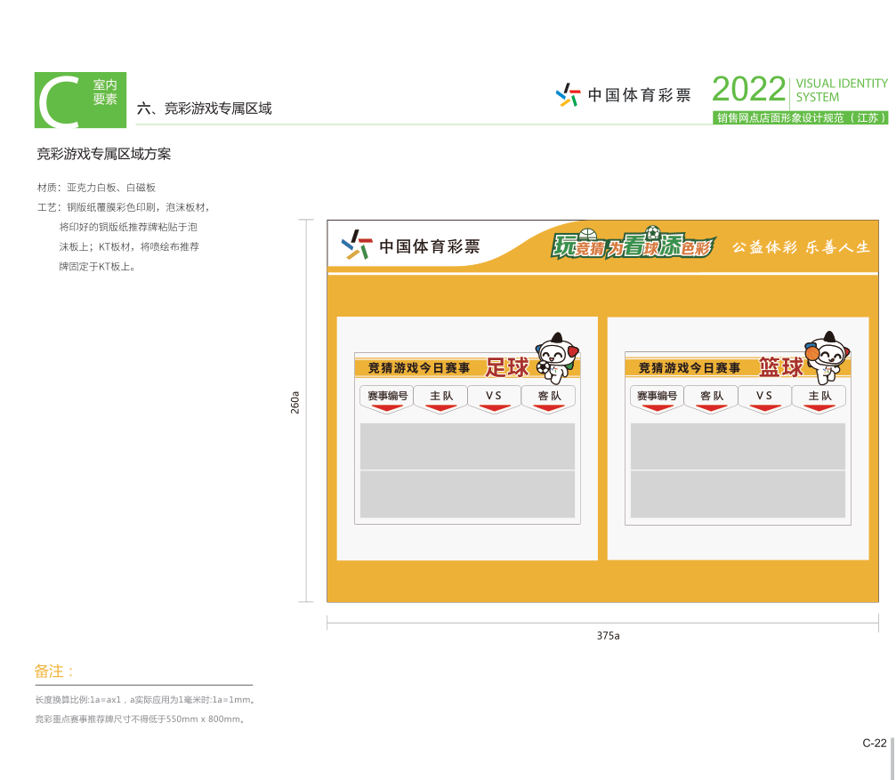Select the 主队 header on the basketball board
Viewport: 896px width, 780px height.
pos(819,395)
